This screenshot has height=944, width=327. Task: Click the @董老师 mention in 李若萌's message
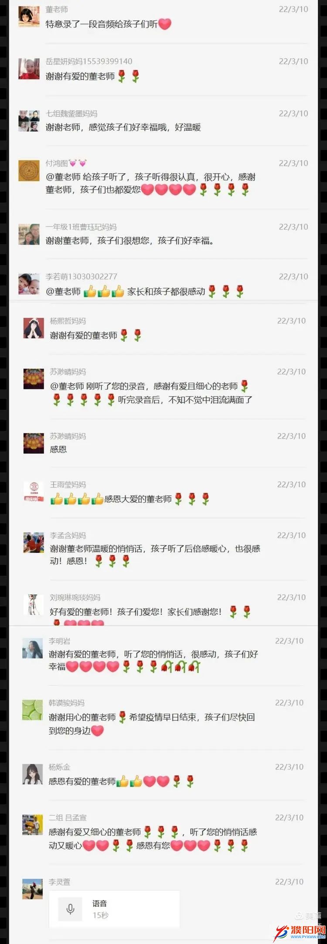click(63, 292)
